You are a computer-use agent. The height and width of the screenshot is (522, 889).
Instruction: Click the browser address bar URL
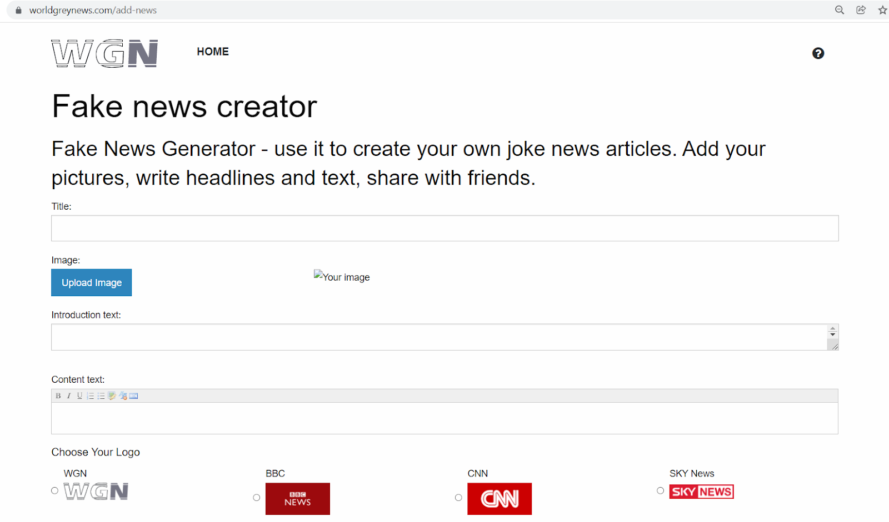coord(93,10)
